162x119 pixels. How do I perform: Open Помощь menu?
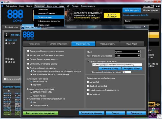point(75,6)
